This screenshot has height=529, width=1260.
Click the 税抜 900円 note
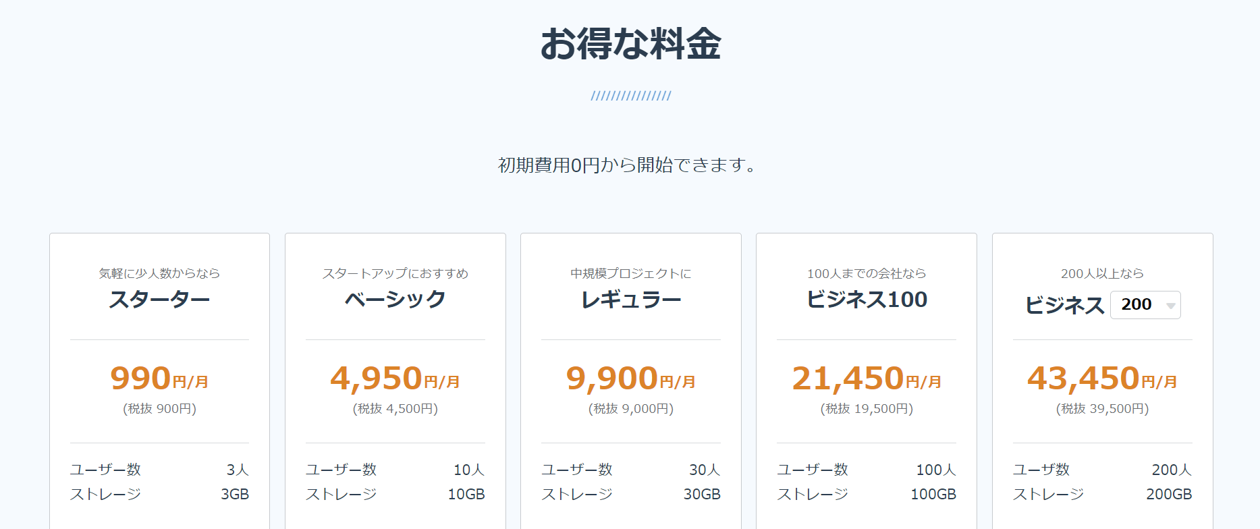[159, 409]
